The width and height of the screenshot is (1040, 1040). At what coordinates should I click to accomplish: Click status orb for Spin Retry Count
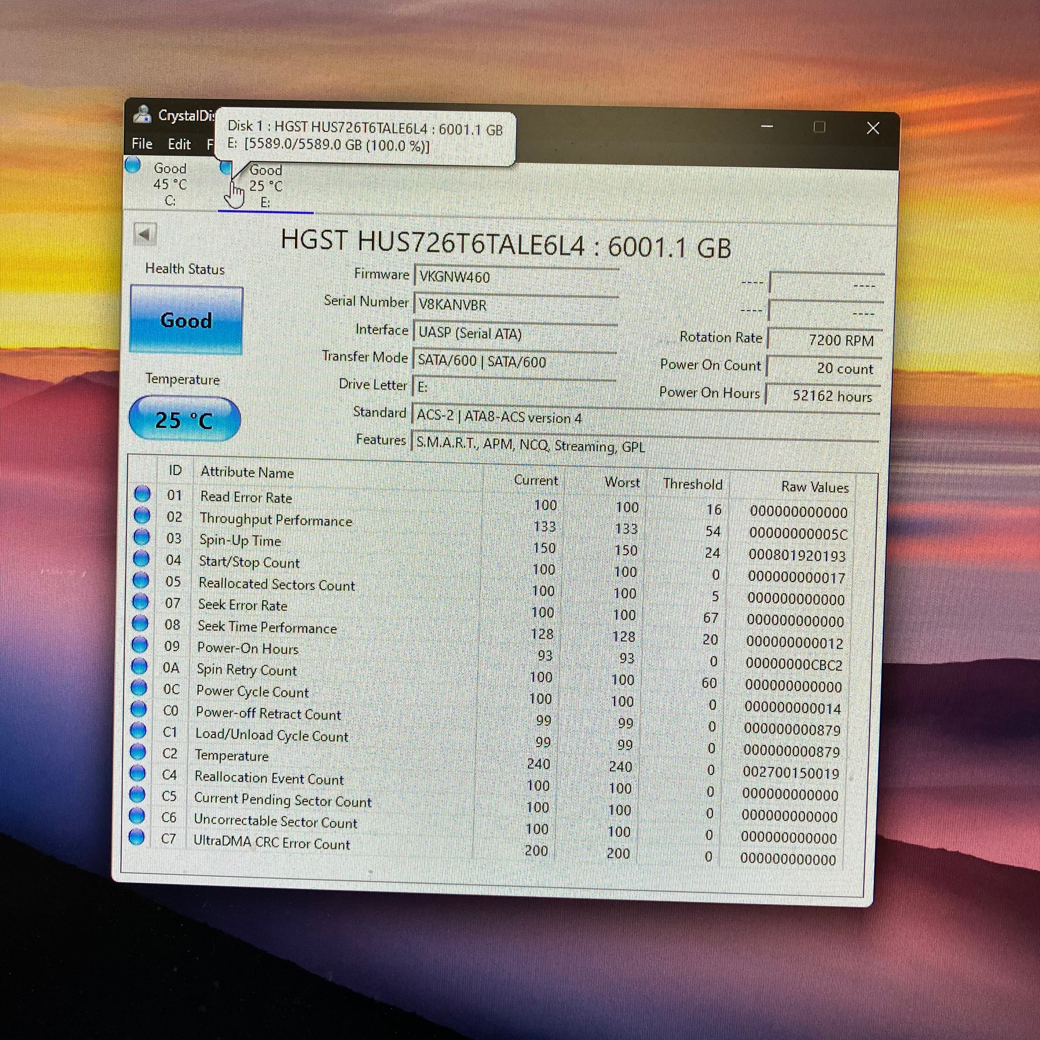pos(139,666)
